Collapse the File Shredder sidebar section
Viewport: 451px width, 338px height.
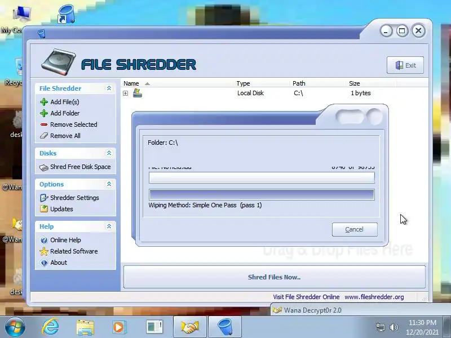pos(109,88)
